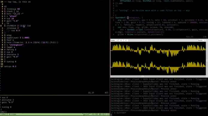
Task: Click the '-> a SynthDef' output line
Action: [x=118, y=113]
